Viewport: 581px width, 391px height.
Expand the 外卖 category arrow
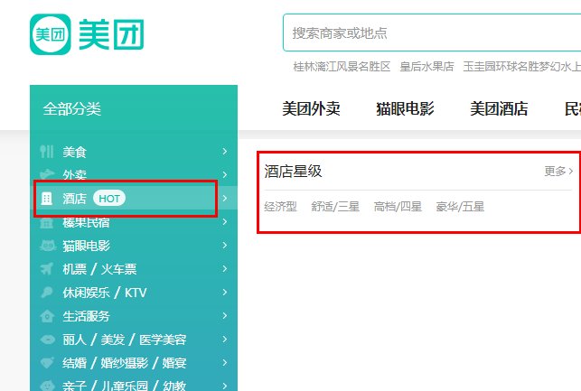pos(225,175)
